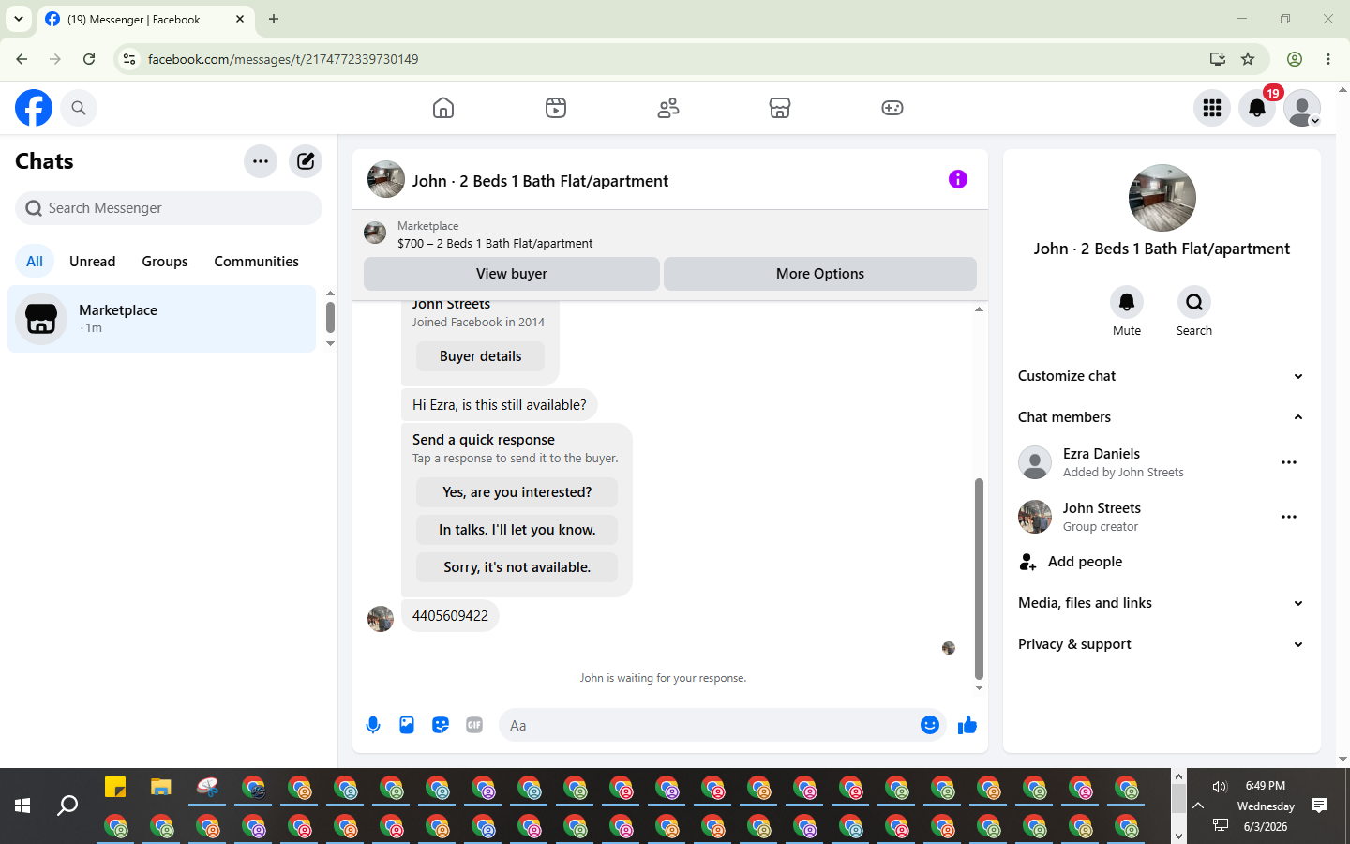Send quick response 'Sorry, it's not available.'
Screen dimensions: 1350x844
click(x=517, y=567)
